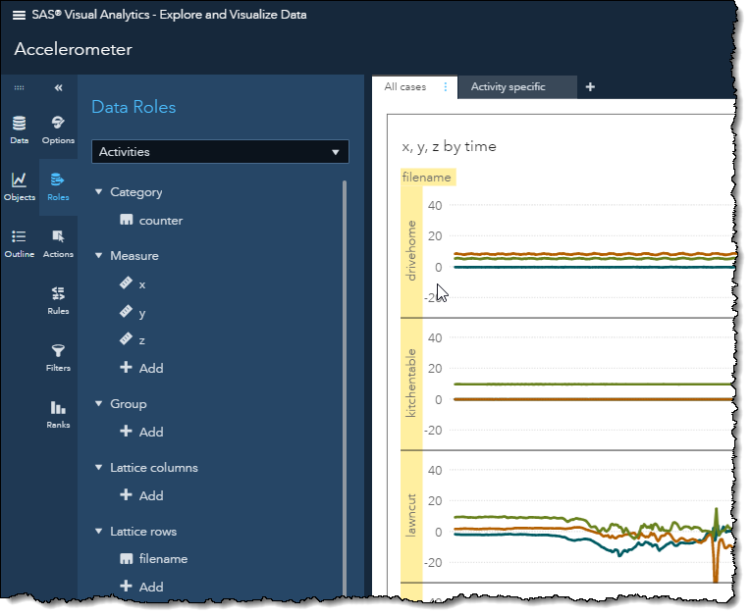The height and width of the screenshot is (616, 751).
Task: Click the Data Roles pane scrollbar
Action: tap(345, 386)
